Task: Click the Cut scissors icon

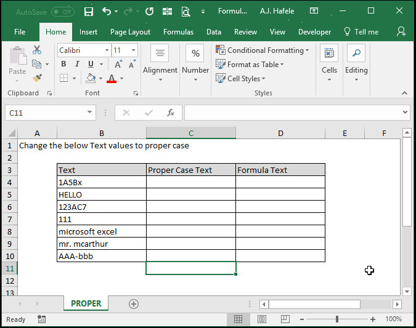Action: [37, 50]
